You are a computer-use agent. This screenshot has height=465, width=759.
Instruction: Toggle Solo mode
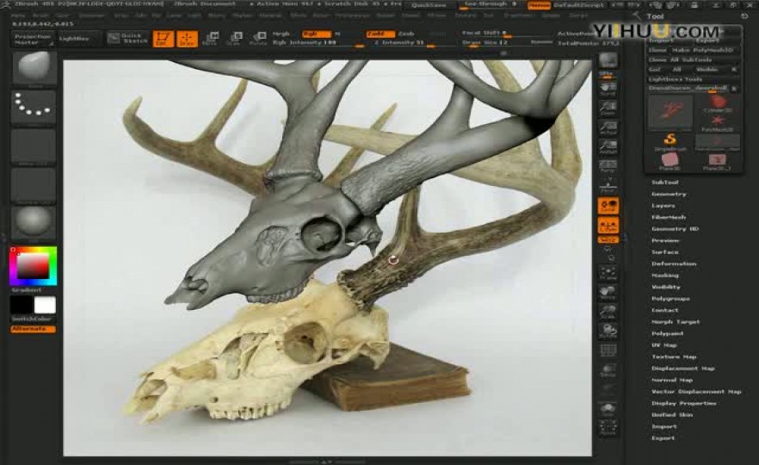[608, 409]
